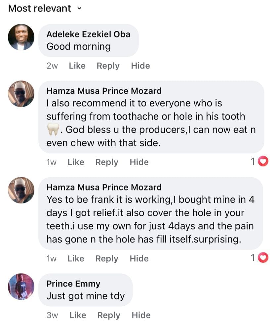Hide the toothache recommendation comment
This screenshot has height=324, width=274.
139,162
